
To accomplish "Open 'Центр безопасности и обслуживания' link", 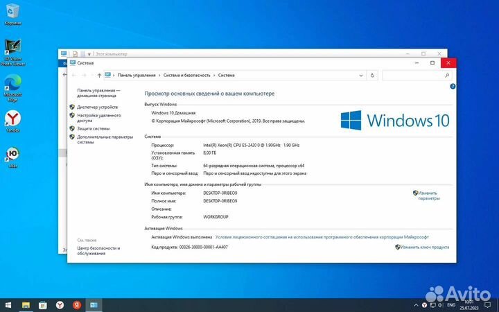I will pyautogui.click(x=98, y=250).
